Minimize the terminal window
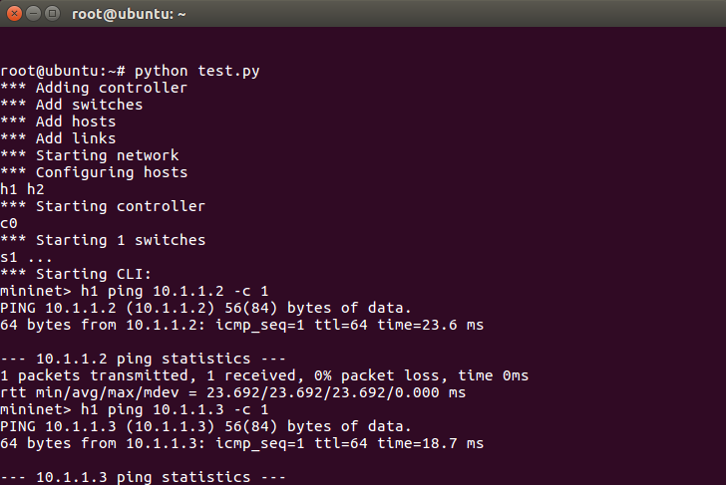Viewport: 726px width, 485px height. coord(33,14)
